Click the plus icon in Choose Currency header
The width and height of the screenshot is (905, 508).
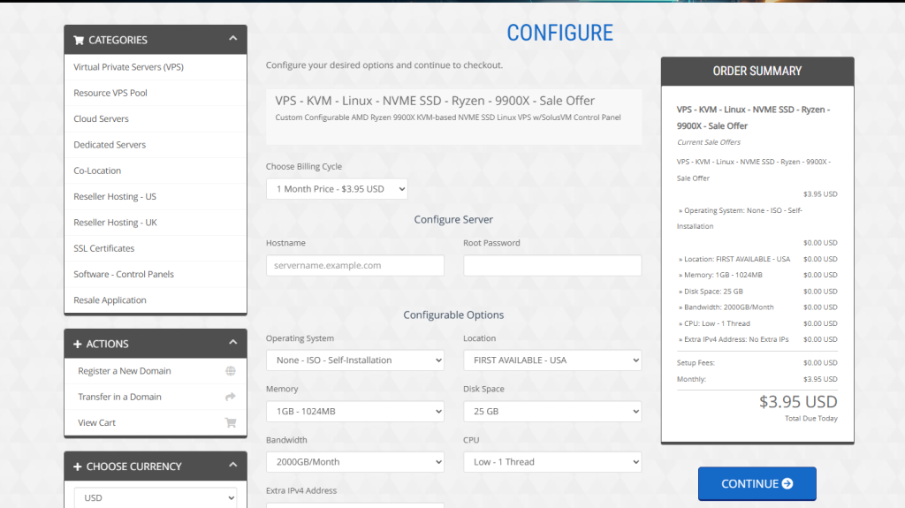coord(78,466)
